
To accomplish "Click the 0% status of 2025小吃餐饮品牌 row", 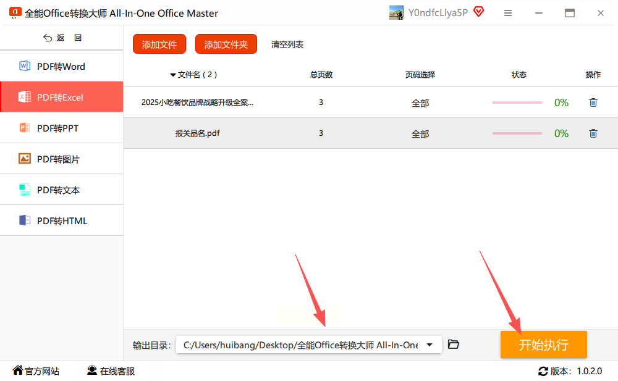I will pos(561,103).
